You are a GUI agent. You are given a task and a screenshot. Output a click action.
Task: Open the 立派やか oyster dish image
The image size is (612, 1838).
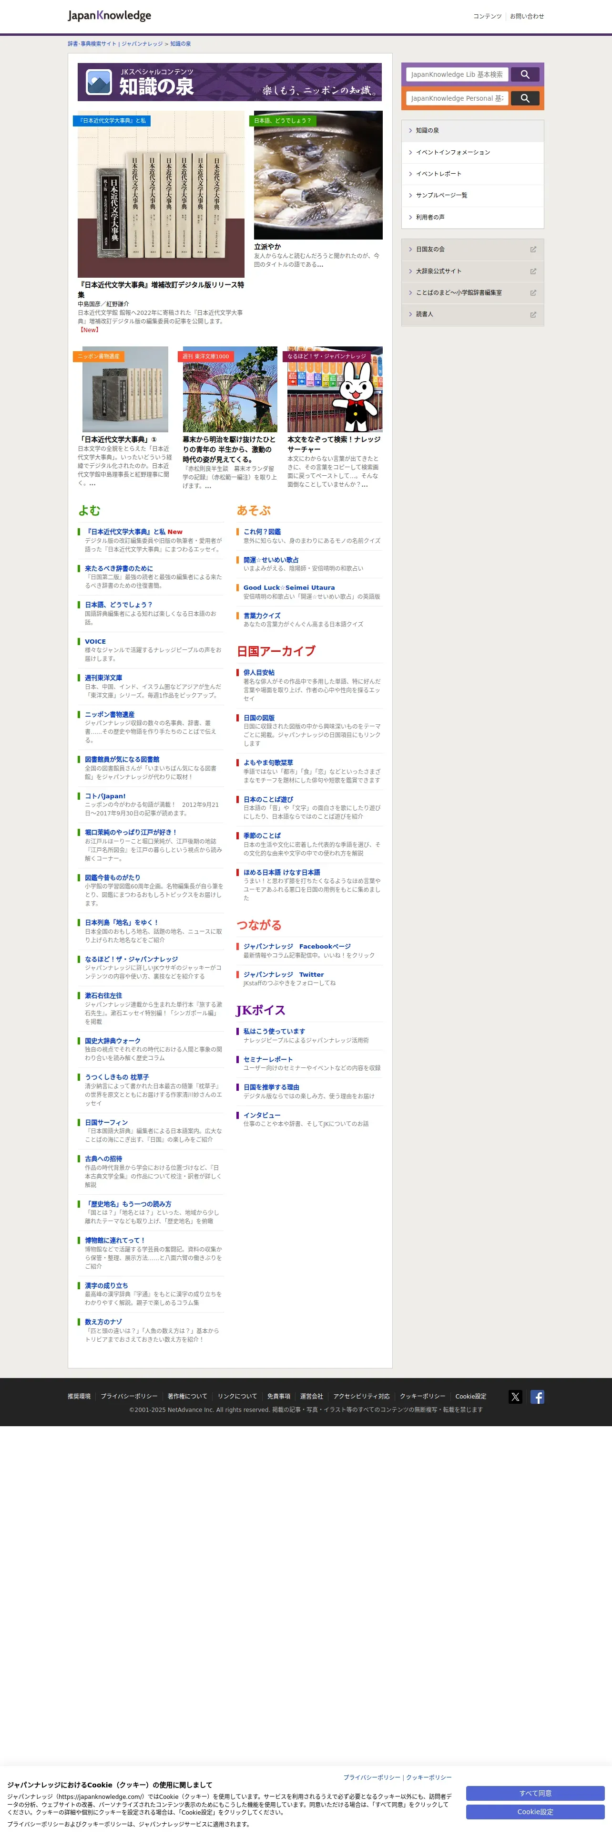tap(318, 175)
